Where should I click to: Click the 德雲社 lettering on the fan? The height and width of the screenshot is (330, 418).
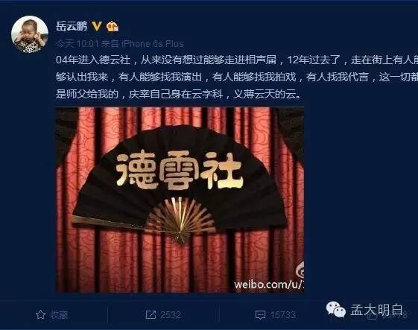coord(180,170)
